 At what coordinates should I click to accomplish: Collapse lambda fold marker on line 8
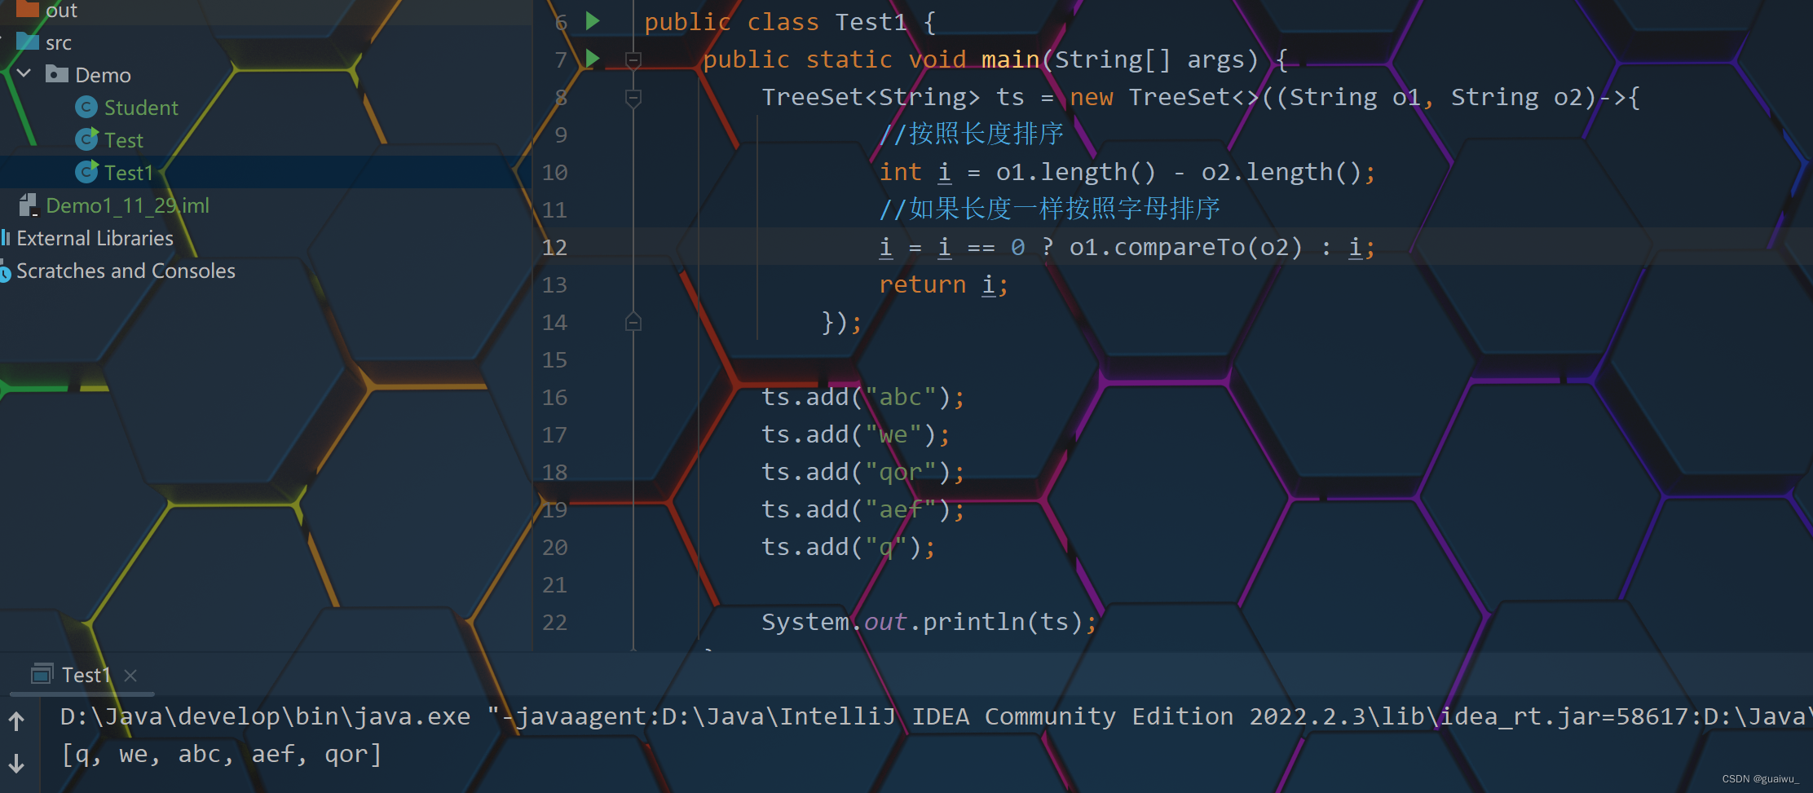tap(633, 98)
